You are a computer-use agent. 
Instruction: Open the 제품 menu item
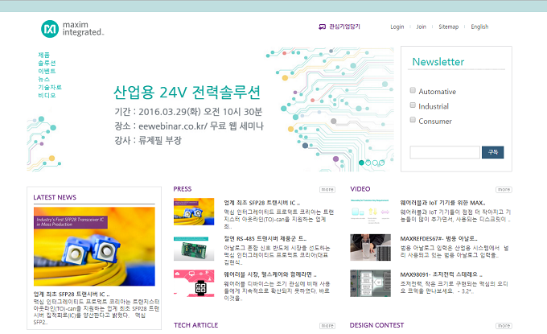click(x=43, y=55)
